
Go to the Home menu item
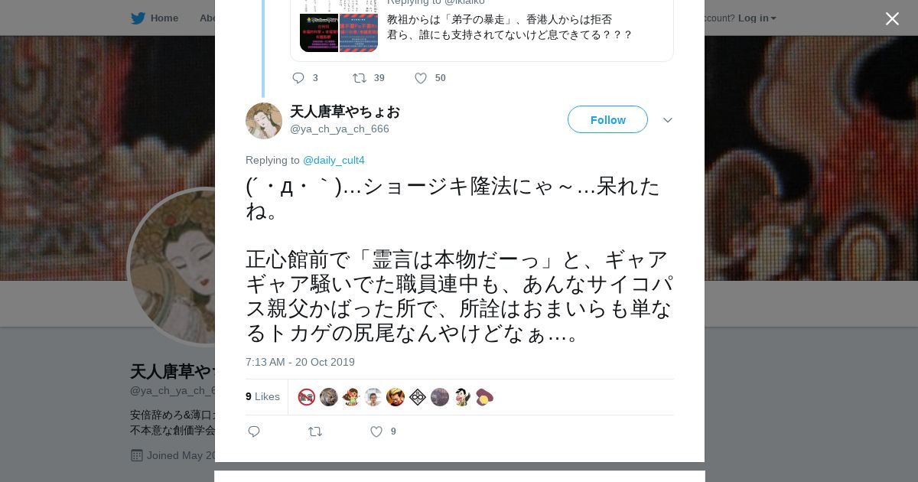coord(164,18)
